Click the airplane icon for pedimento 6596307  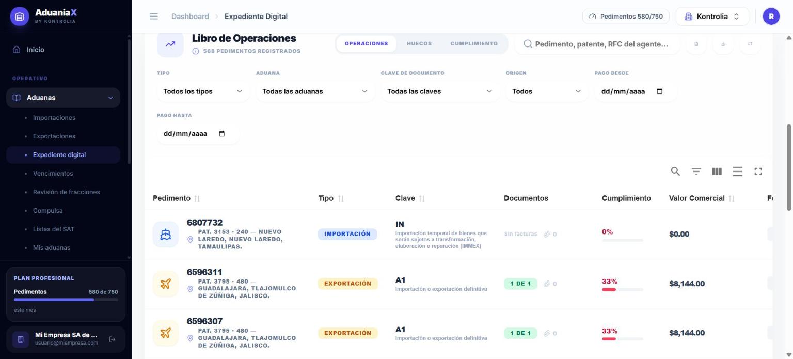click(165, 333)
